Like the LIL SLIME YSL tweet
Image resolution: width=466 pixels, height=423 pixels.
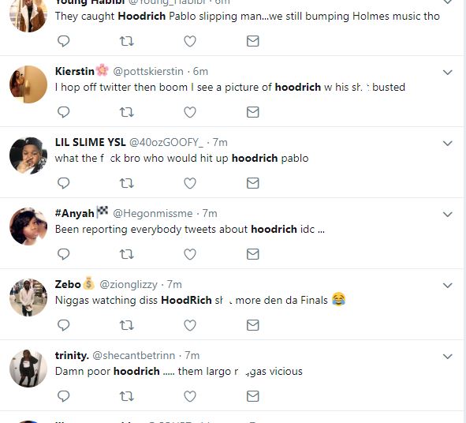190,183
